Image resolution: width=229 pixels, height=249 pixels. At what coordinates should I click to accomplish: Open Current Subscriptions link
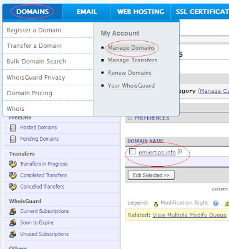tap(44, 211)
